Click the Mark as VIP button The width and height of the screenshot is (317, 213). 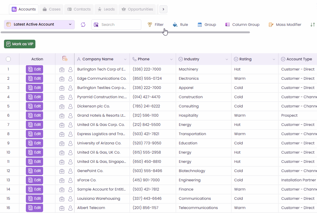[20, 44]
